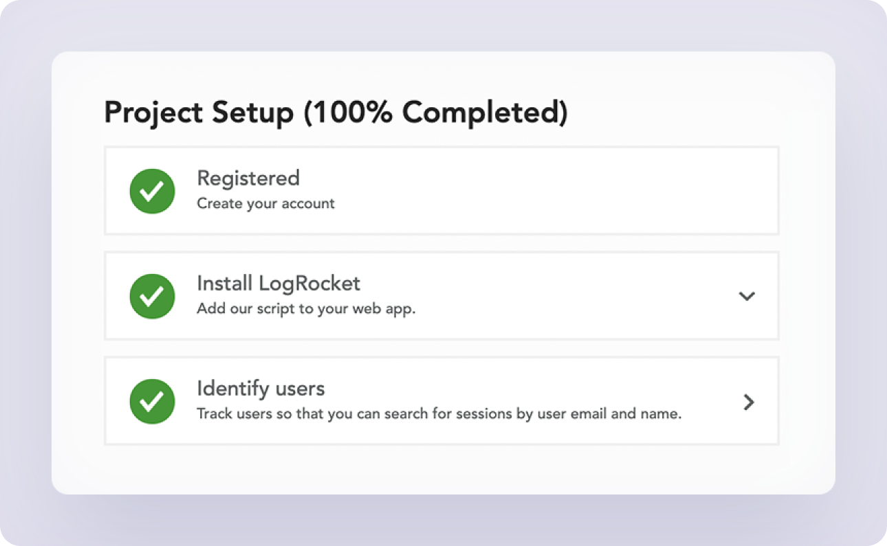Image resolution: width=887 pixels, height=546 pixels.
Task: Click the white panel area below Identify users
Action: 443,469
